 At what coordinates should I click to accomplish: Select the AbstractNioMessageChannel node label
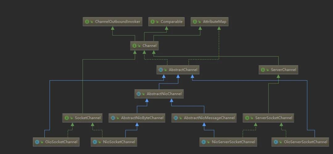click(x=209, y=118)
